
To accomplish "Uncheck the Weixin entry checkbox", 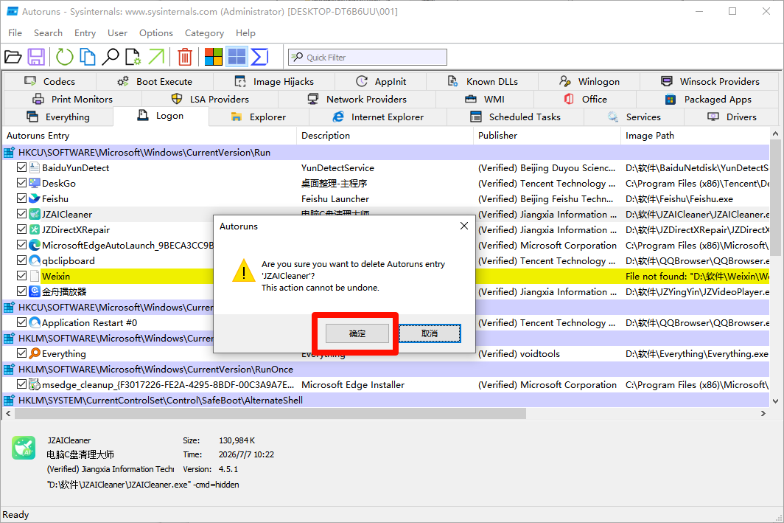I will (21, 277).
